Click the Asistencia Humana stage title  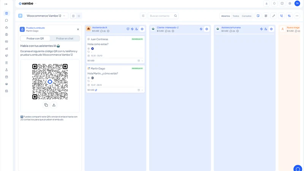coord(231,27)
